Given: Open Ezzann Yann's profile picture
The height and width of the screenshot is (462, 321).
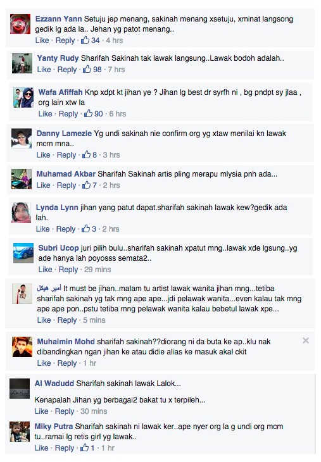Looking at the screenshot, I should pyautogui.click(x=20, y=24).
